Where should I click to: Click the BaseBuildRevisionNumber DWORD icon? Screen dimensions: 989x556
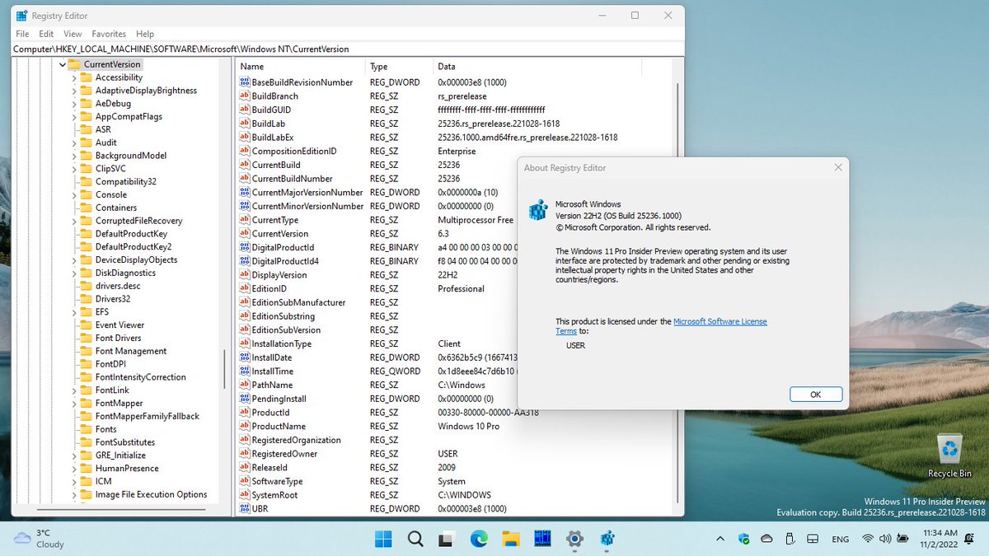244,82
